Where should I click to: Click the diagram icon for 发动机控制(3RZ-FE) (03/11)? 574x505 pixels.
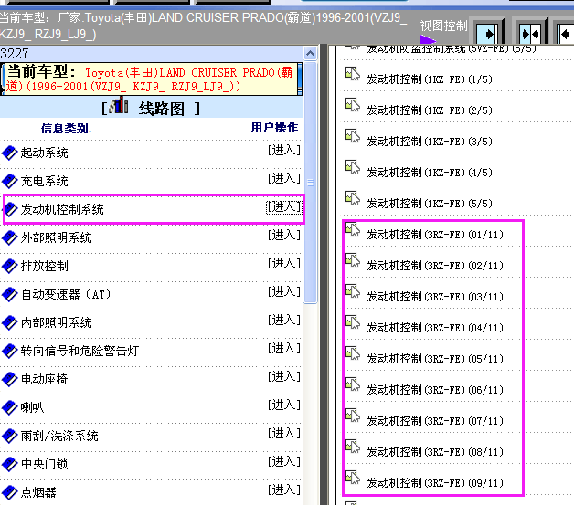point(353,291)
